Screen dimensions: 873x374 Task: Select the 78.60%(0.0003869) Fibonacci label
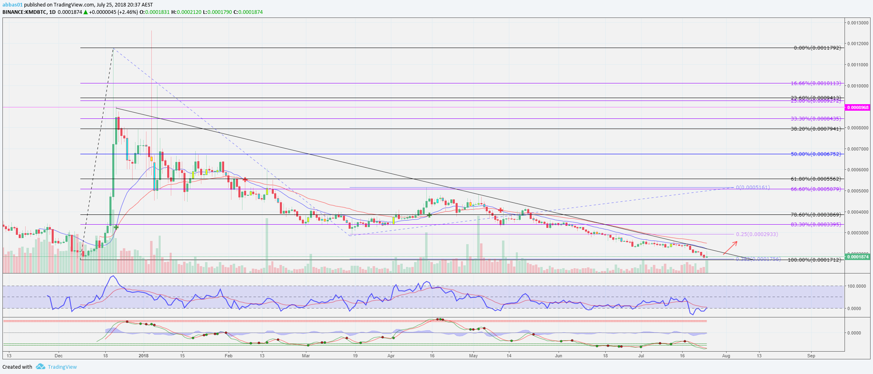816,215
